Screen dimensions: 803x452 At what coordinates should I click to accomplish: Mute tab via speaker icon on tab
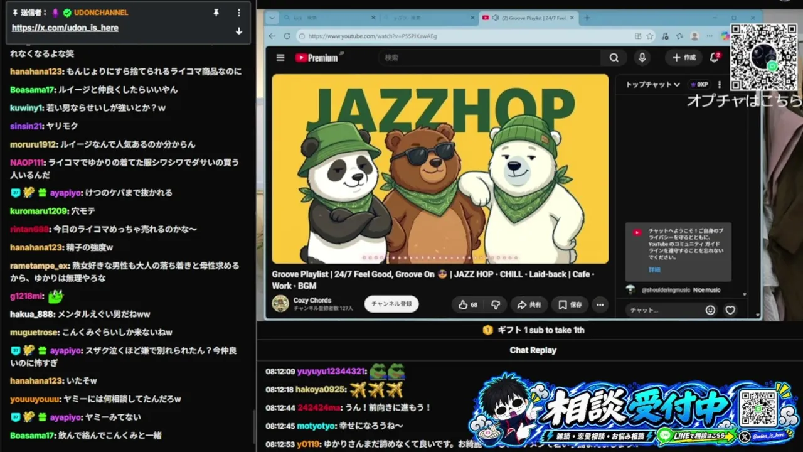coord(495,18)
